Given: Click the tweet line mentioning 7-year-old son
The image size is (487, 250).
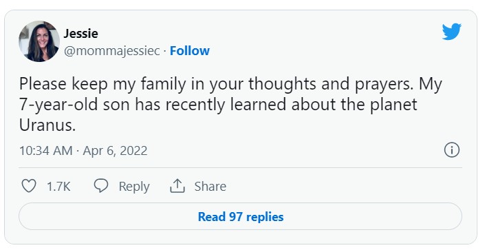Looking at the screenshot, I should click(x=218, y=105).
